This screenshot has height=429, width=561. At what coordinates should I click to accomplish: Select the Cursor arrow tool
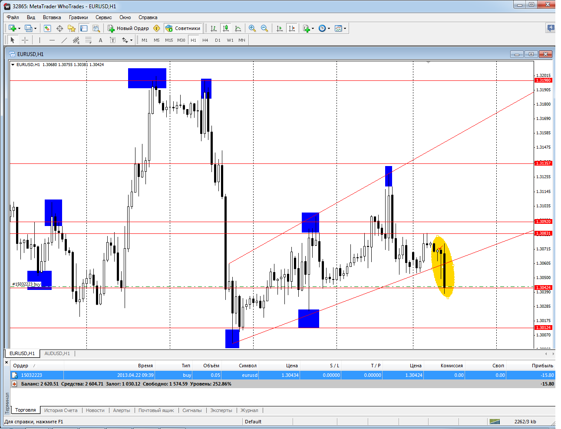tap(13, 40)
